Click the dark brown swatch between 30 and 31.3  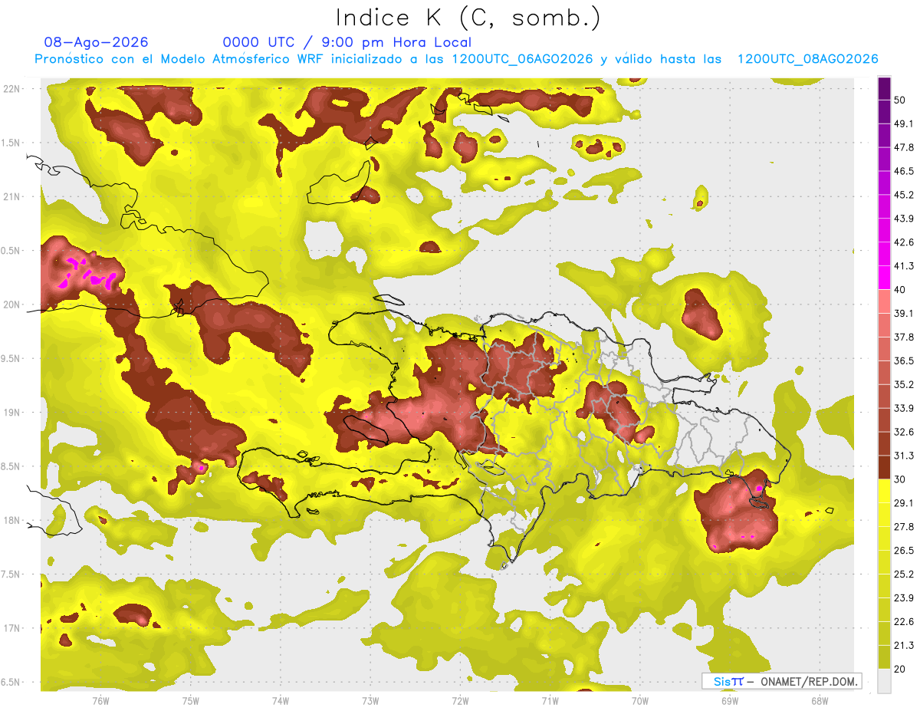coord(884,467)
